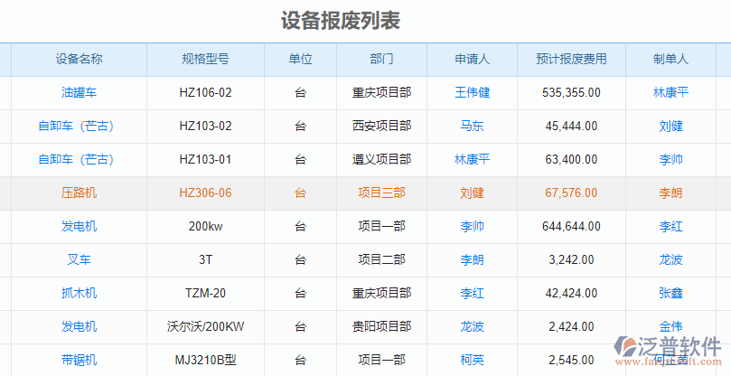731x376 pixels.
Task: Sort by 设备名称 column header
Action: [x=79, y=59]
